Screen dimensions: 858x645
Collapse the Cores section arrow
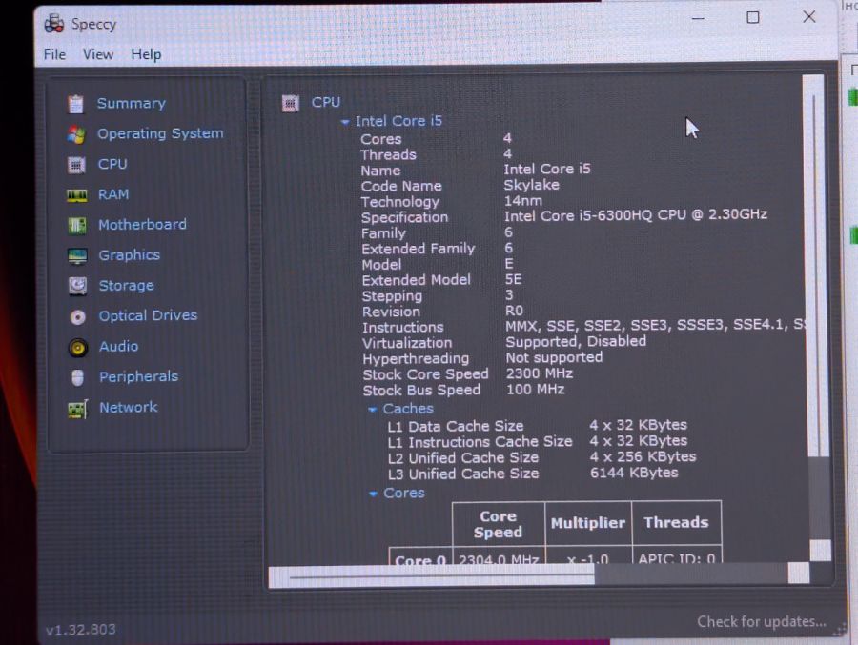tap(373, 494)
